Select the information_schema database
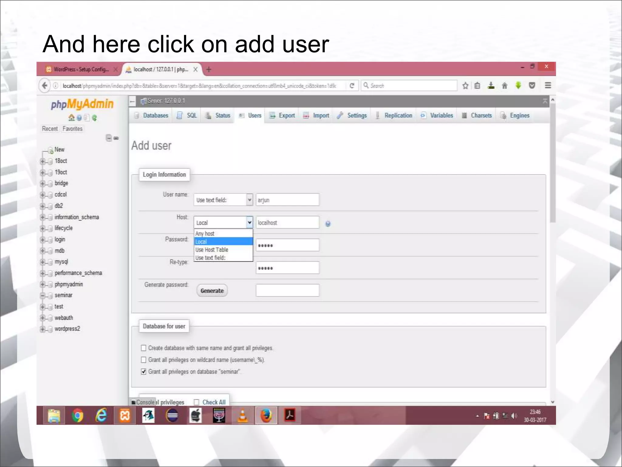Screen dimensions: 622x467 coord(77,217)
